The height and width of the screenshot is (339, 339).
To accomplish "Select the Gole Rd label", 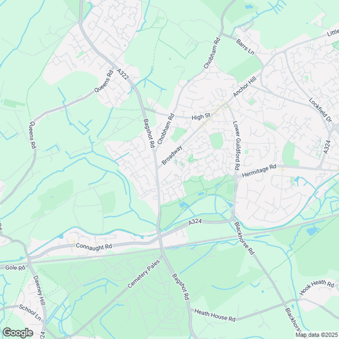I will coord(15,268).
